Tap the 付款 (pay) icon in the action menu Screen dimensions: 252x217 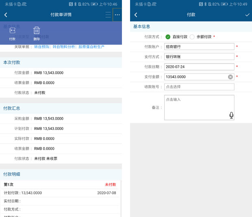(x=12, y=33)
